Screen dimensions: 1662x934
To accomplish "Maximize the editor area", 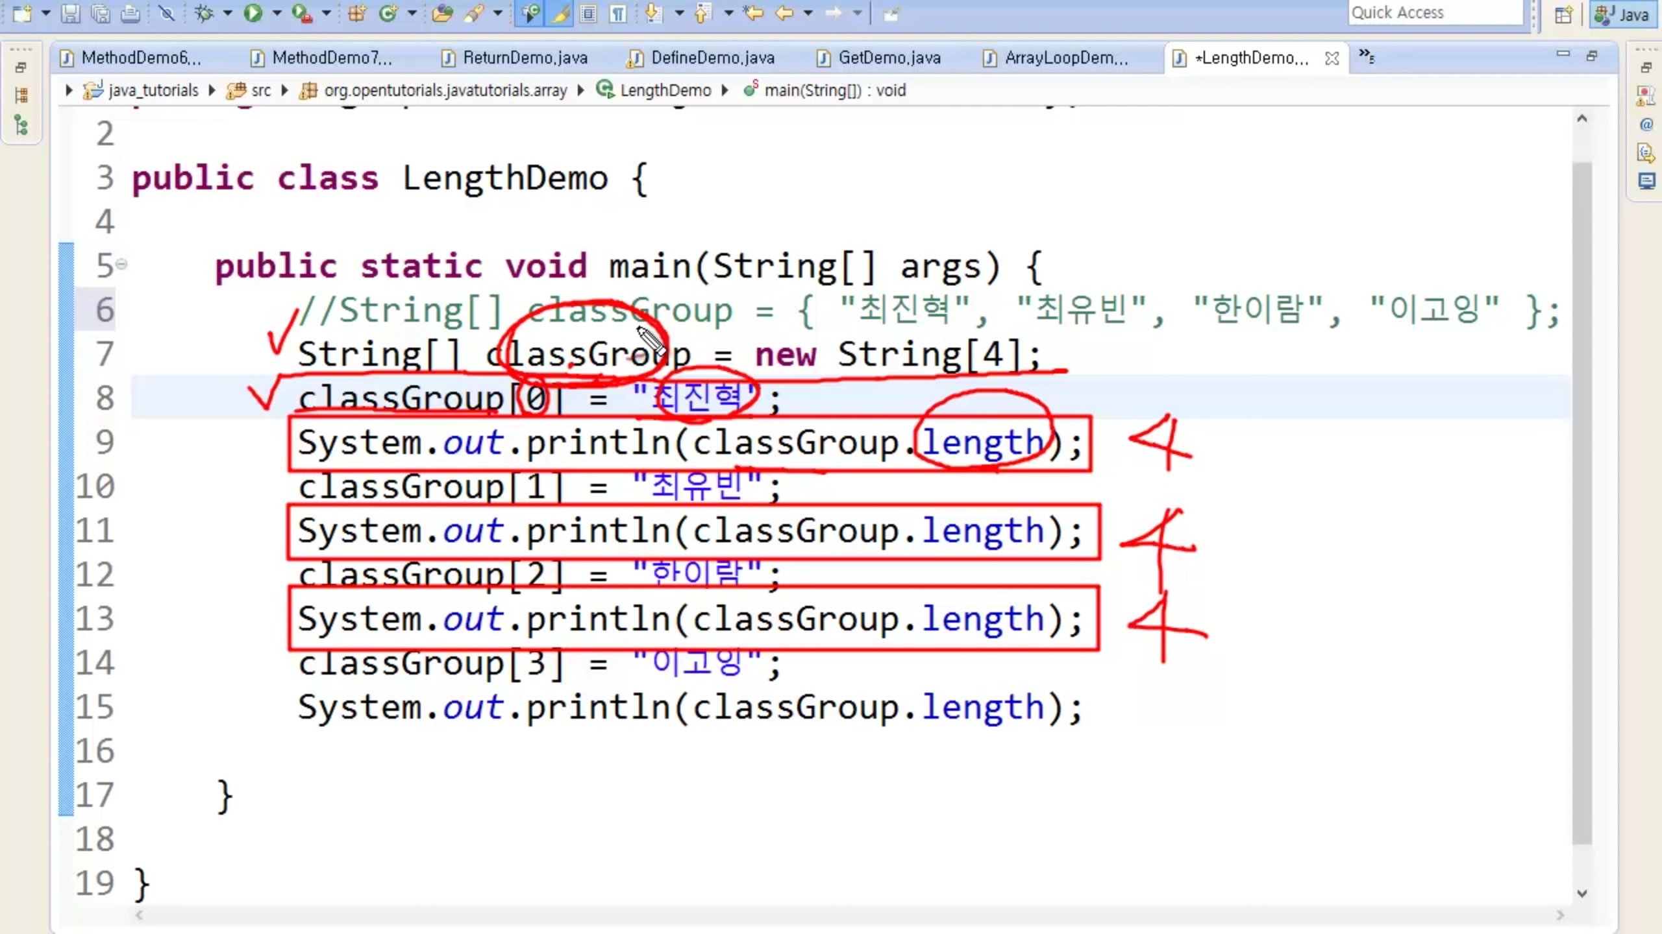I will tap(1592, 56).
